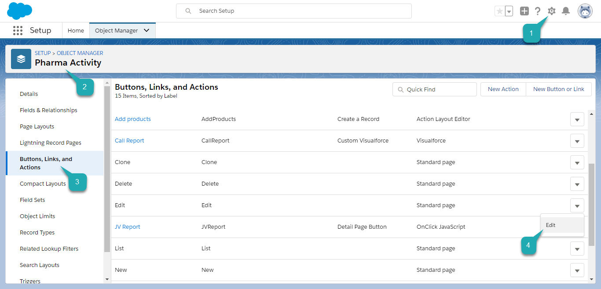Click the Setup gear icon
This screenshot has width=601, height=289.
pos(551,11)
